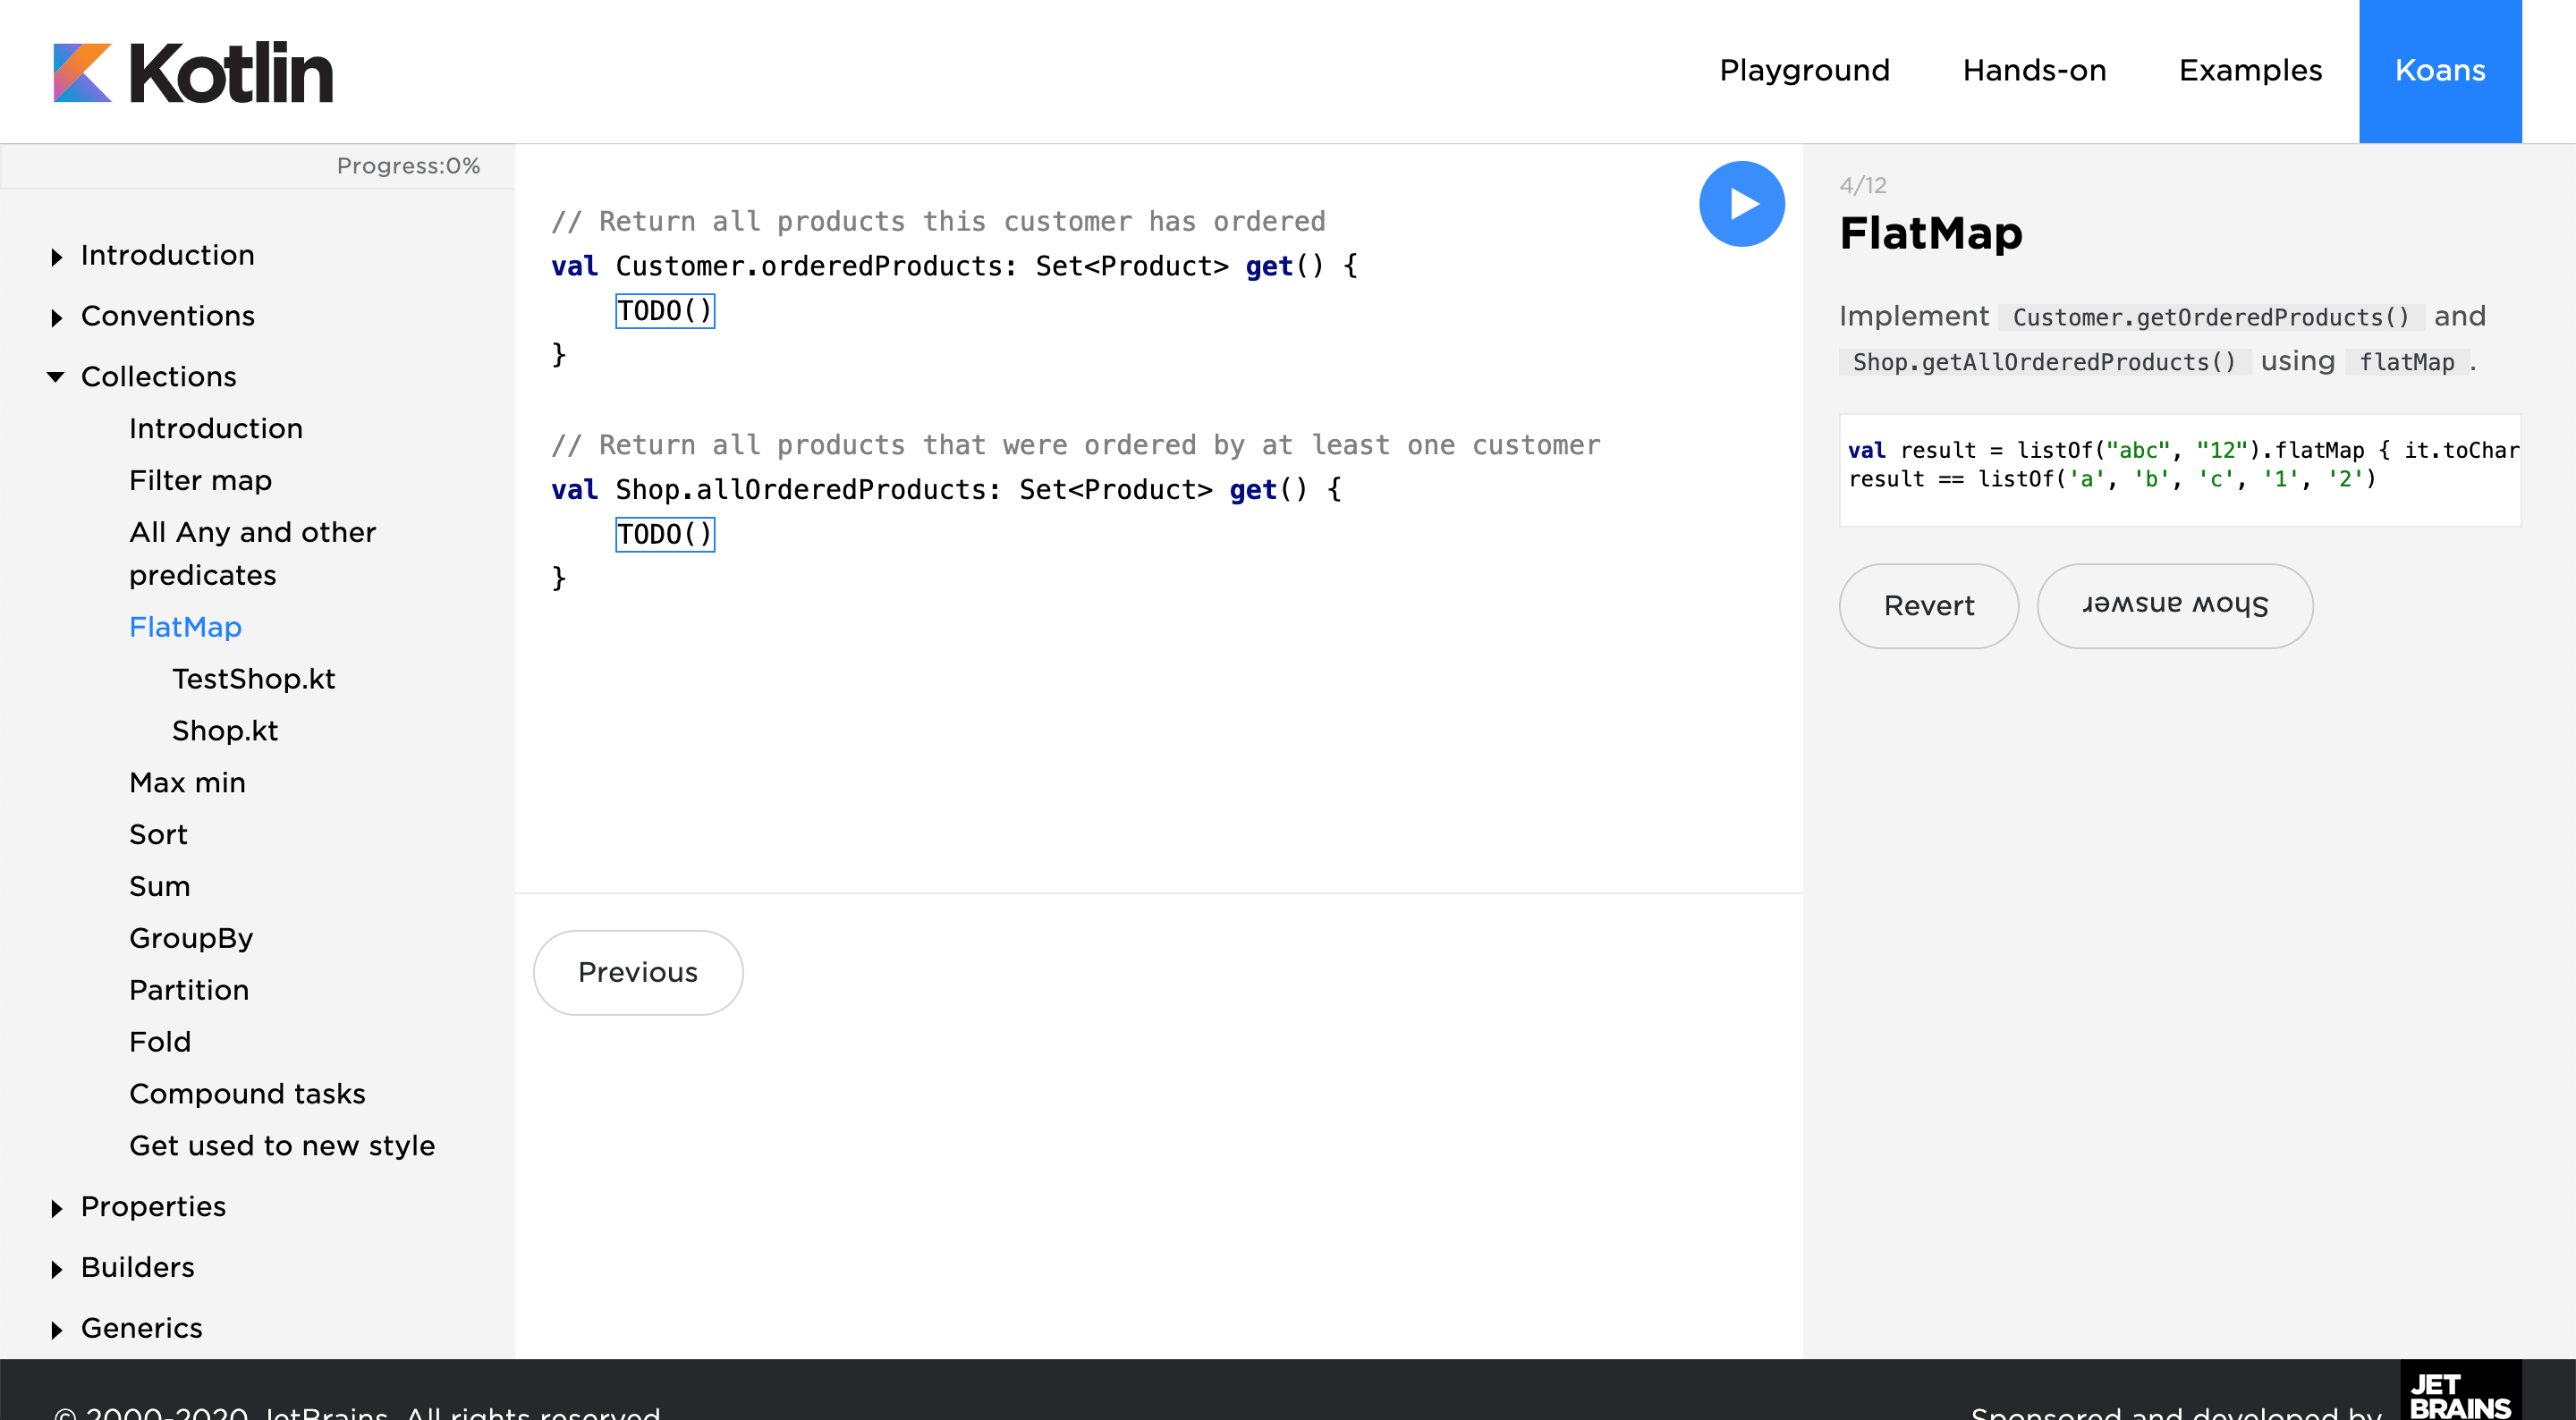
Task: Click the Progress bar in the sidebar
Action: pos(408,166)
